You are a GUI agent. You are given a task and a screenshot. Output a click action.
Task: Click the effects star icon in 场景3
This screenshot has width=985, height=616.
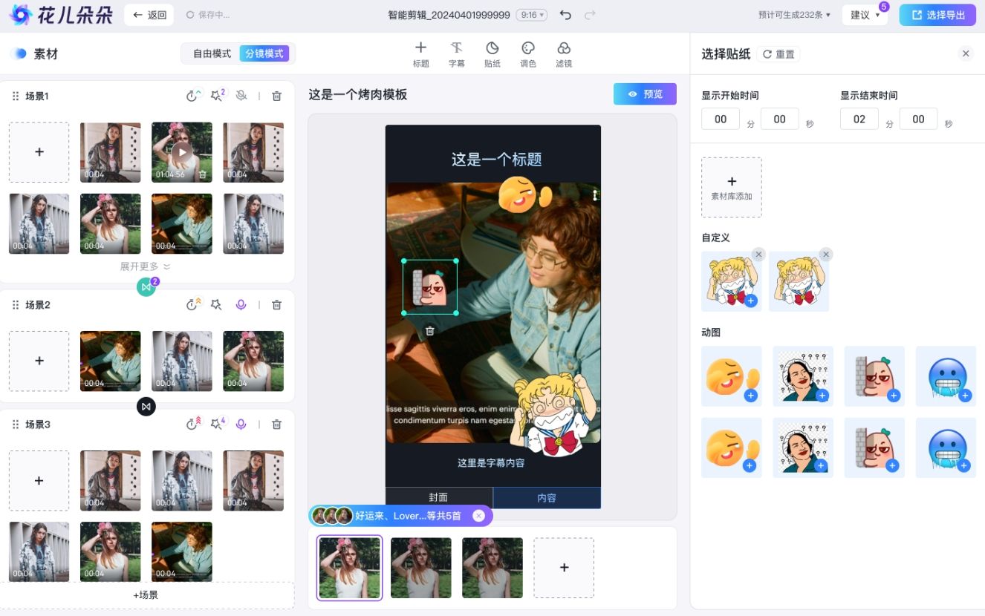pos(216,425)
